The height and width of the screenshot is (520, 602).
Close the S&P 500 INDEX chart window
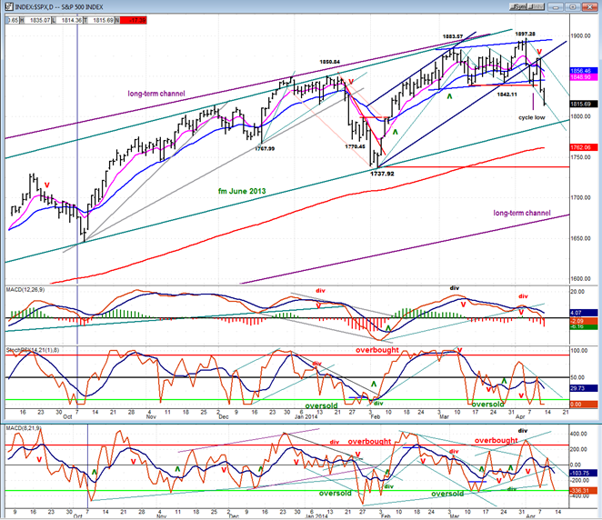coord(588,6)
